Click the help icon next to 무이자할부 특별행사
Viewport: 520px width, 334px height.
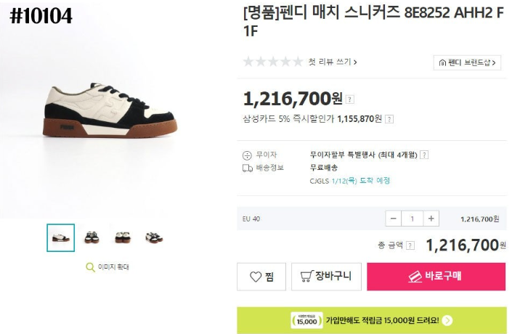tap(424, 155)
